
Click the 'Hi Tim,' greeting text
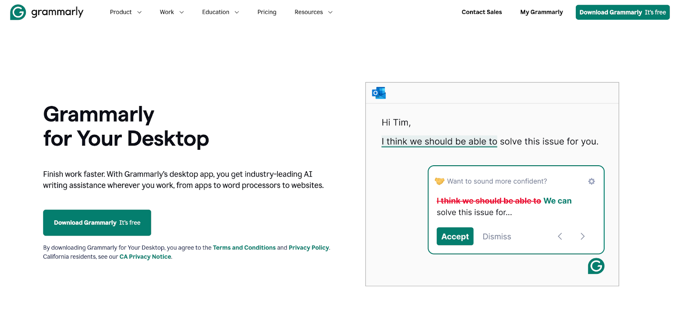click(396, 123)
